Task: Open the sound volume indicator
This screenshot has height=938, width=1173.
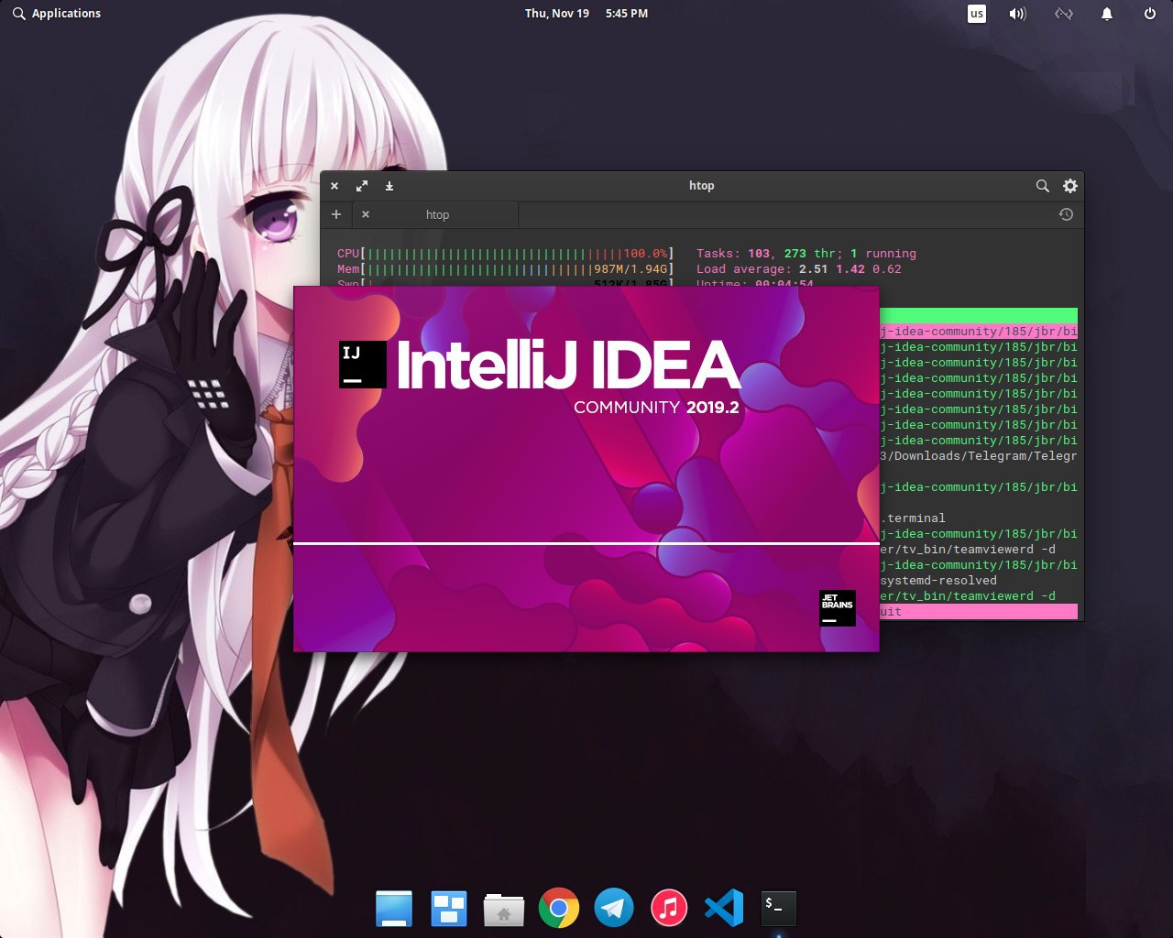Action: point(1017,14)
